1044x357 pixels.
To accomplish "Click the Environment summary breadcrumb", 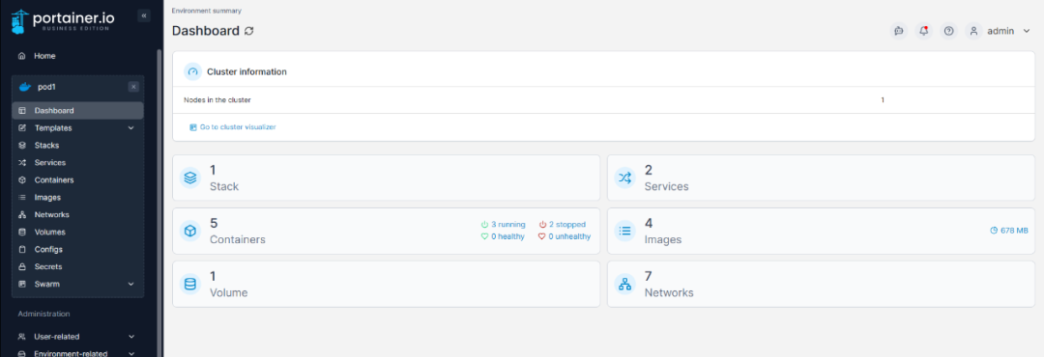I will pos(207,11).
